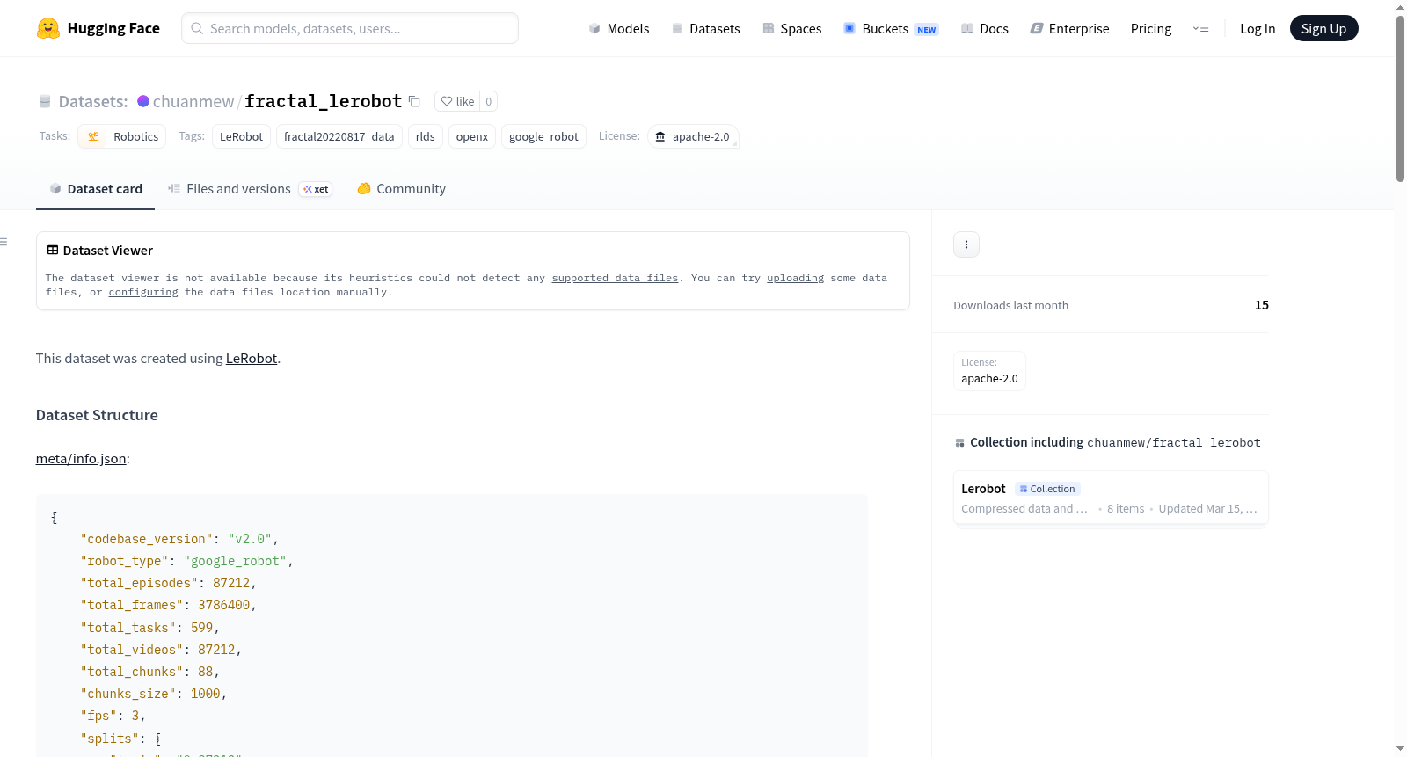Click the search magnifier icon
The height and width of the screenshot is (757, 1407).
197,28
